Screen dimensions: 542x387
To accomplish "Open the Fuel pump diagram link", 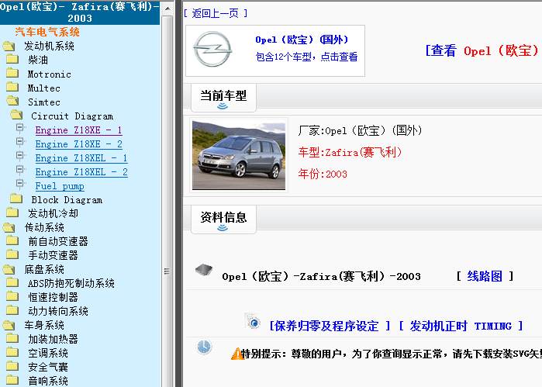I will [60, 186].
